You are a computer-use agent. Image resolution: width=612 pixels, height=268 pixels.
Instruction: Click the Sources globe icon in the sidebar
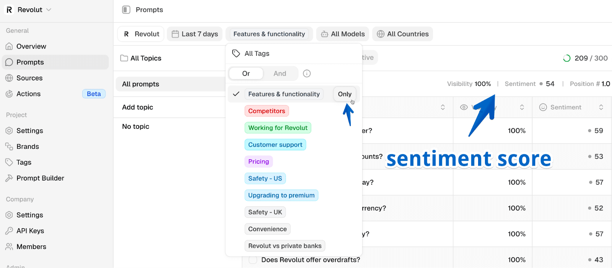click(x=9, y=78)
